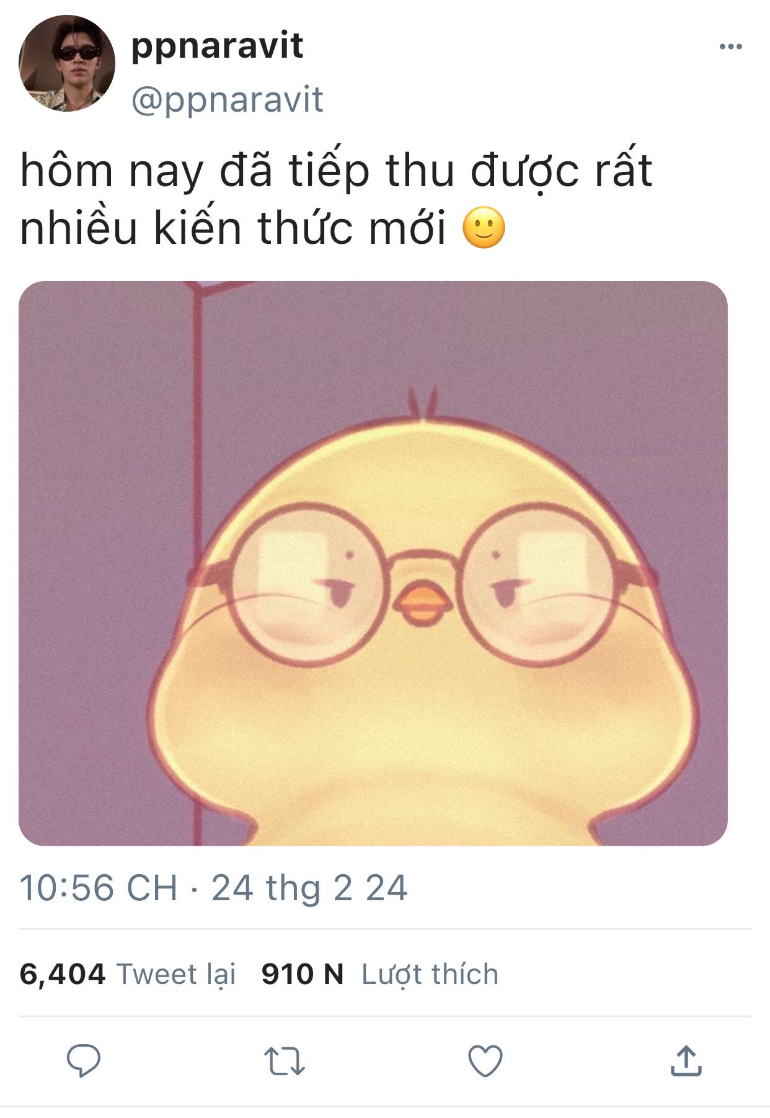This screenshot has height=1118, width=770.
Task: Open the tweet timestamp 10:56 CH
Action: coord(99,887)
